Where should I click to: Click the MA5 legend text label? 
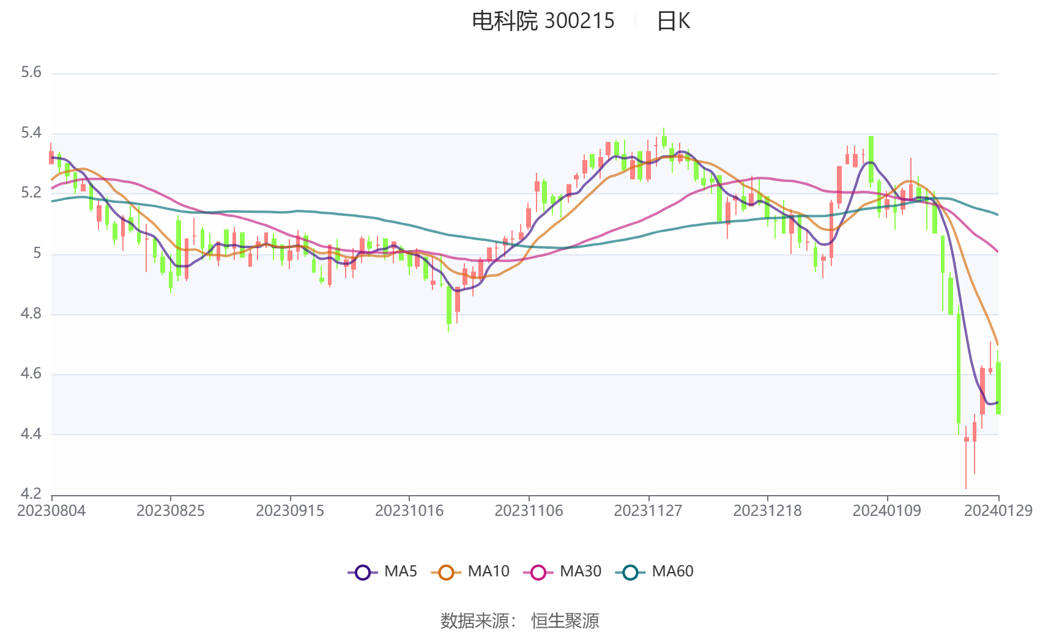point(401,571)
